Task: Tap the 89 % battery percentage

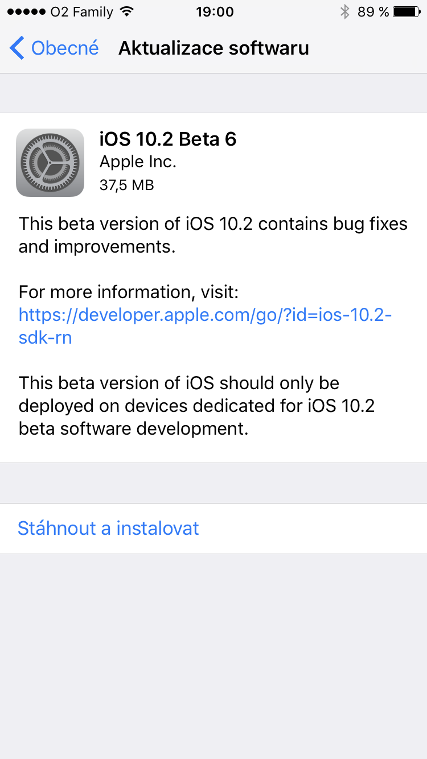Action: (373, 12)
